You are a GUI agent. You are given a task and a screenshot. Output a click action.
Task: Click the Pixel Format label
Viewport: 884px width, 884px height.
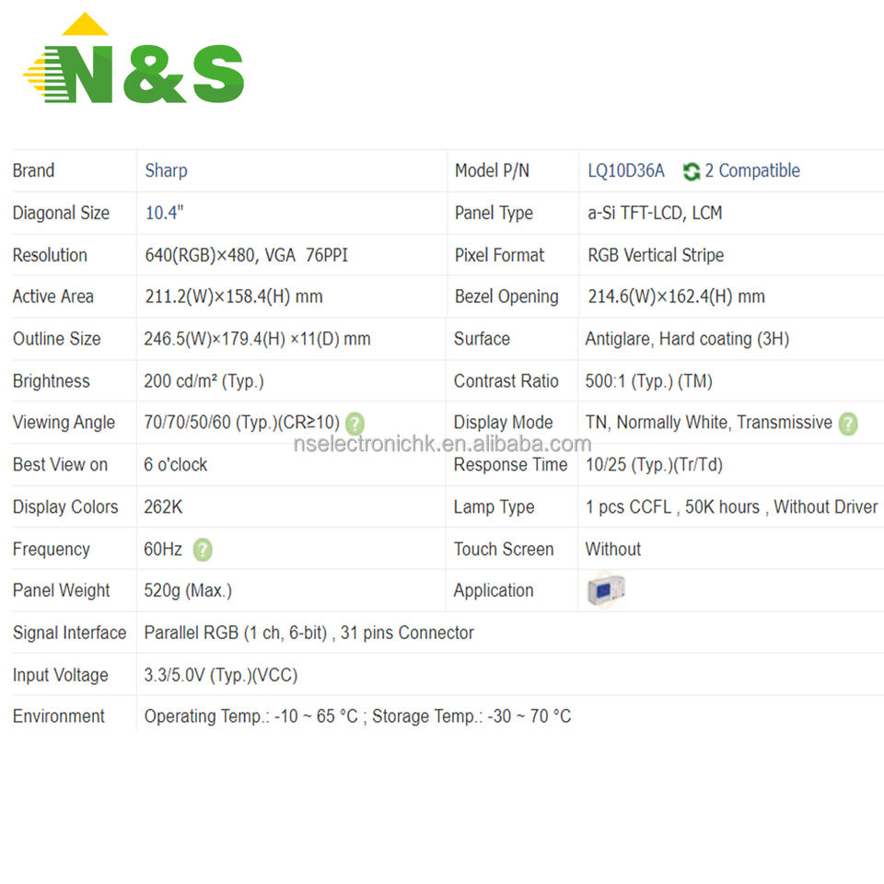click(x=499, y=255)
